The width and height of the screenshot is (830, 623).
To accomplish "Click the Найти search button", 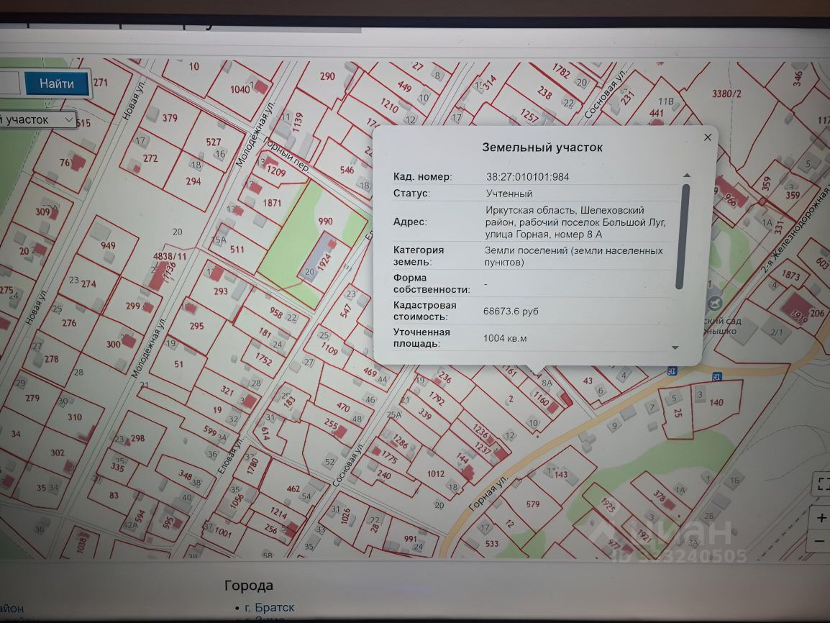I will click(57, 83).
